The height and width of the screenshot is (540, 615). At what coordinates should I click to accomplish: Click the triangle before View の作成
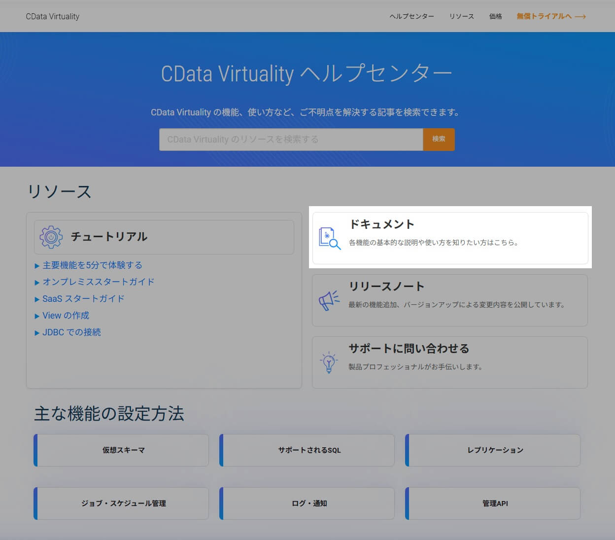(37, 316)
